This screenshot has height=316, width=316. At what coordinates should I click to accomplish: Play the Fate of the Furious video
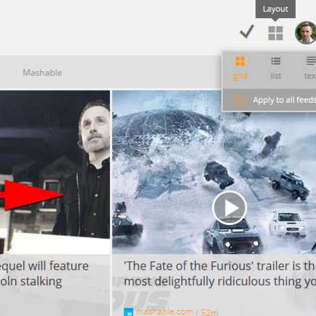click(229, 208)
